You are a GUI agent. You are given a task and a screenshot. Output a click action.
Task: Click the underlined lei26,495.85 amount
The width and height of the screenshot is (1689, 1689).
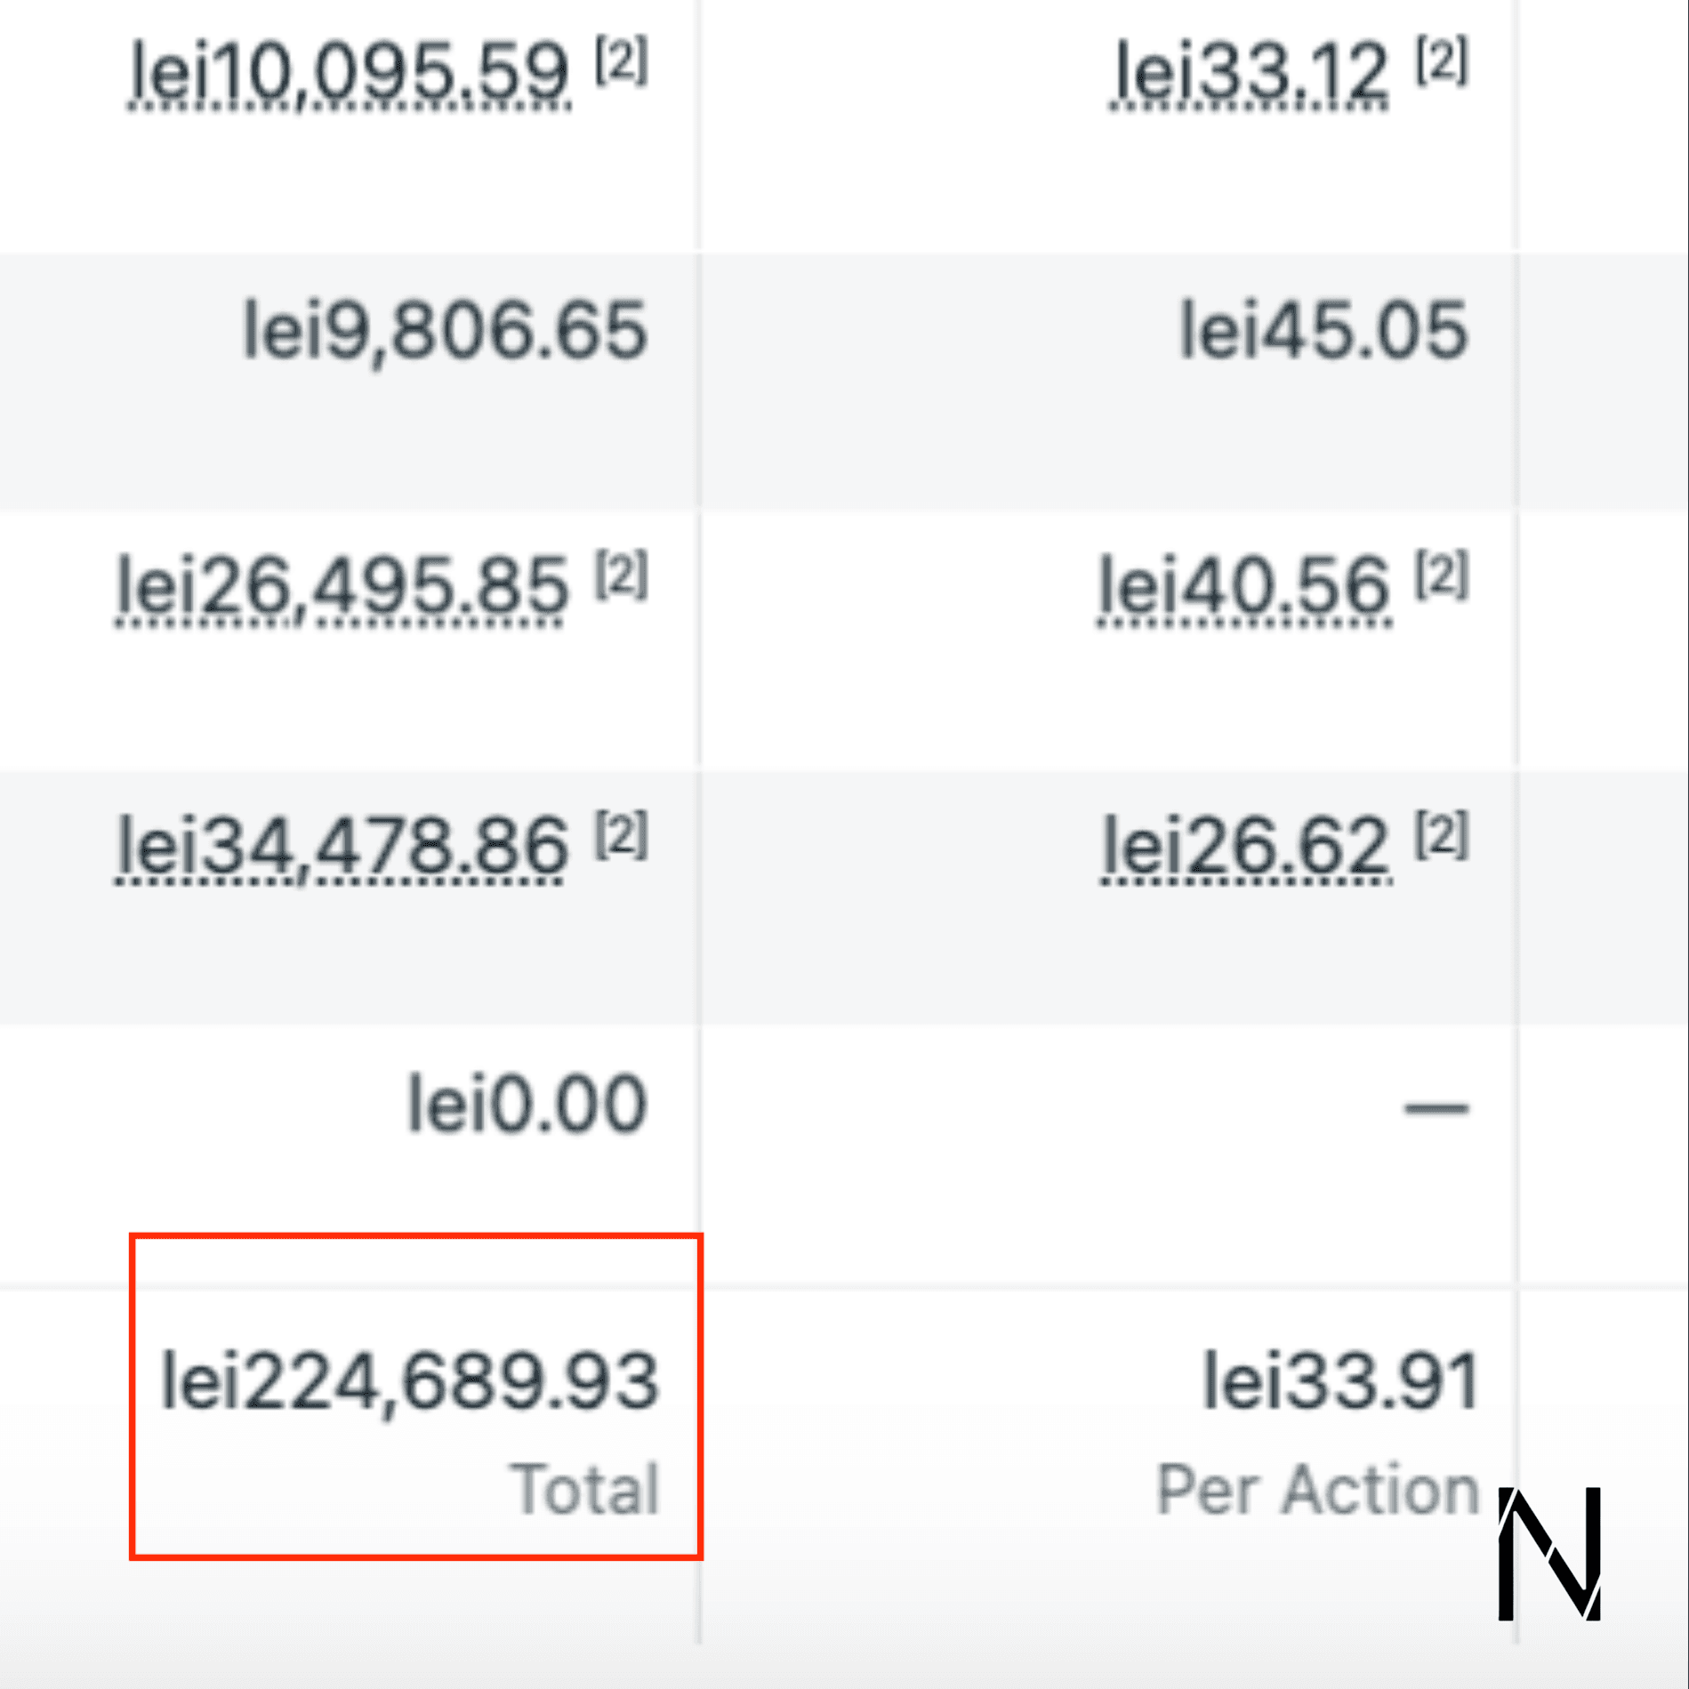click(342, 588)
